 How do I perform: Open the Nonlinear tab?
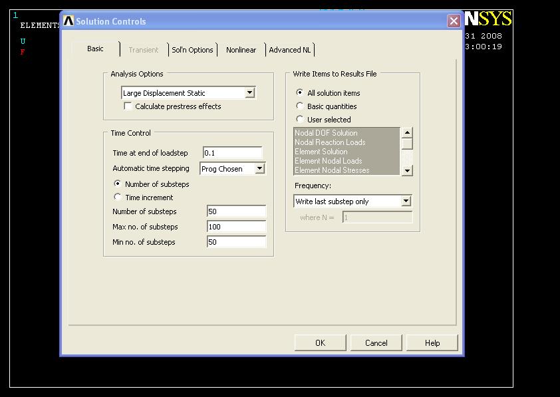pyautogui.click(x=241, y=50)
